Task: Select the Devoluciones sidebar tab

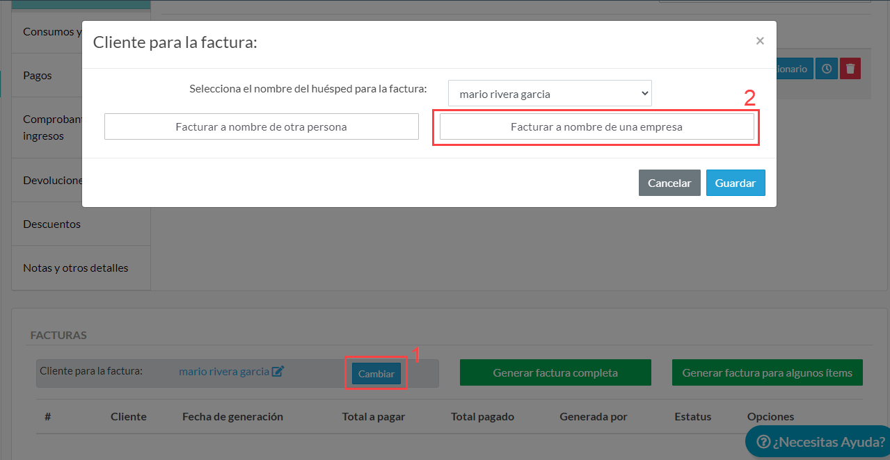Action: (52, 180)
